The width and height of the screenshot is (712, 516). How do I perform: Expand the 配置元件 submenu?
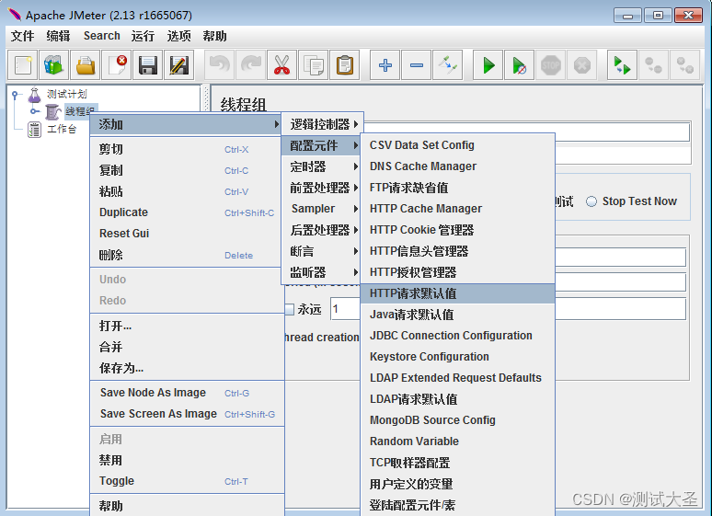pos(322,145)
